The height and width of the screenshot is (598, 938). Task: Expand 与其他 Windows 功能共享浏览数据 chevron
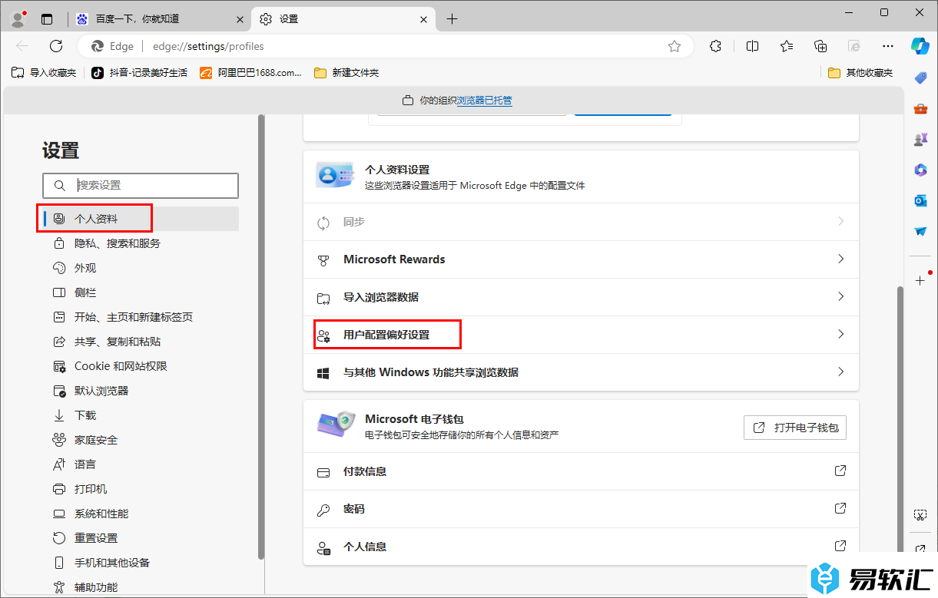click(x=840, y=372)
